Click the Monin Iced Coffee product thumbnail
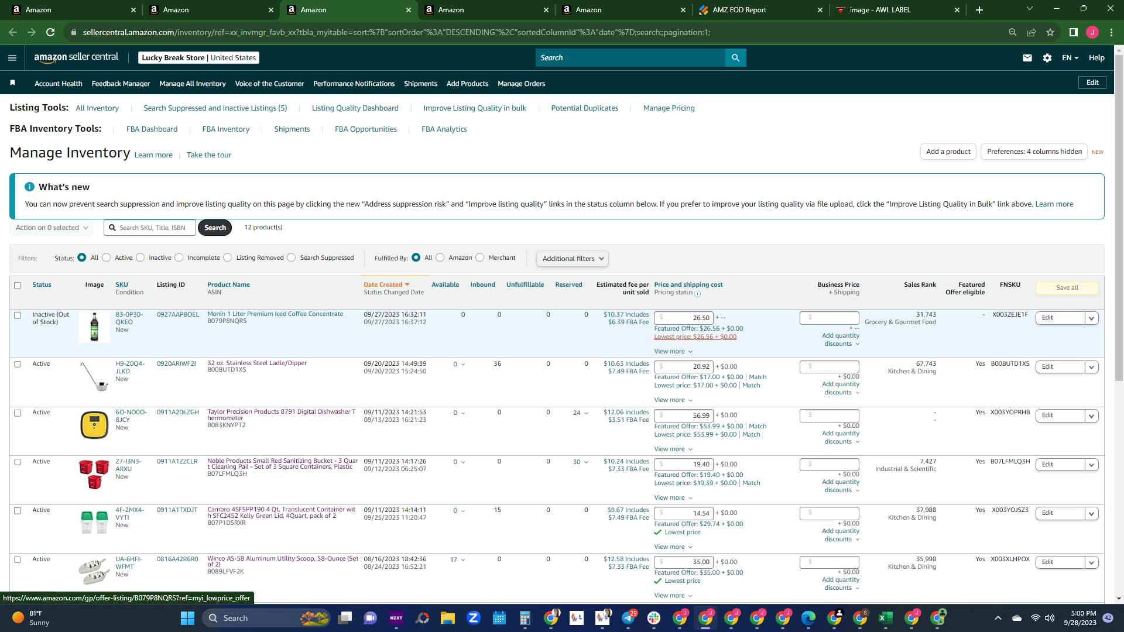This screenshot has height=632, width=1124. pyautogui.click(x=94, y=327)
